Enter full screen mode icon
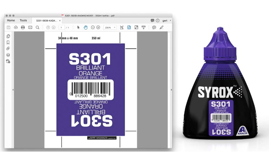 click(x=136, y=27)
